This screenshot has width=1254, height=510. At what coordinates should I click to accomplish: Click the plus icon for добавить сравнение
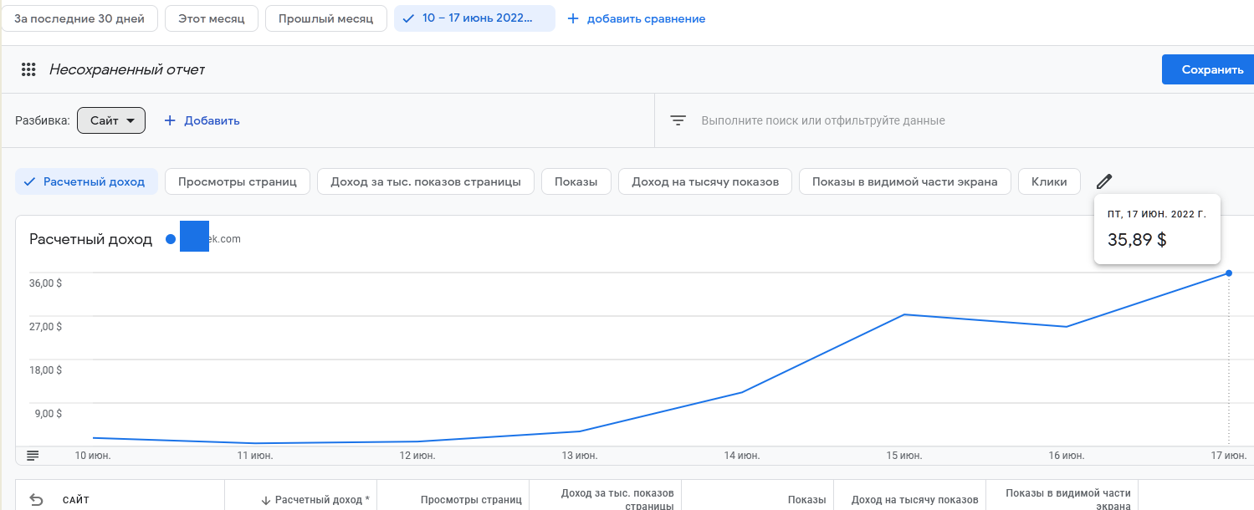coord(573,18)
